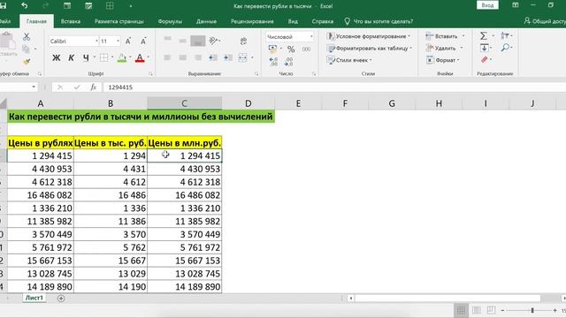Click the Percent Style icon
This screenshot has width=566, height=318.
291,49
